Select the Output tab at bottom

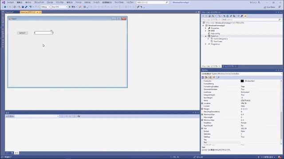[x=16, y=153]
